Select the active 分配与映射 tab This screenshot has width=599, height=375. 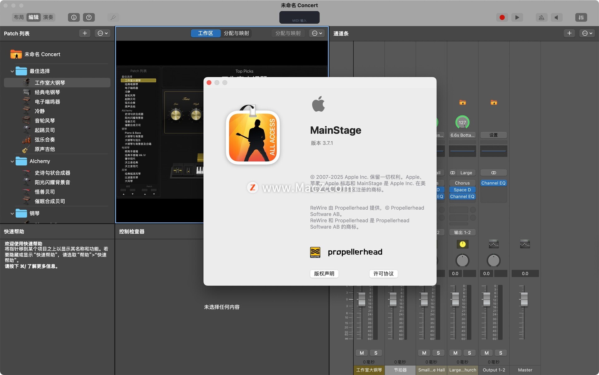pos(236,33)
